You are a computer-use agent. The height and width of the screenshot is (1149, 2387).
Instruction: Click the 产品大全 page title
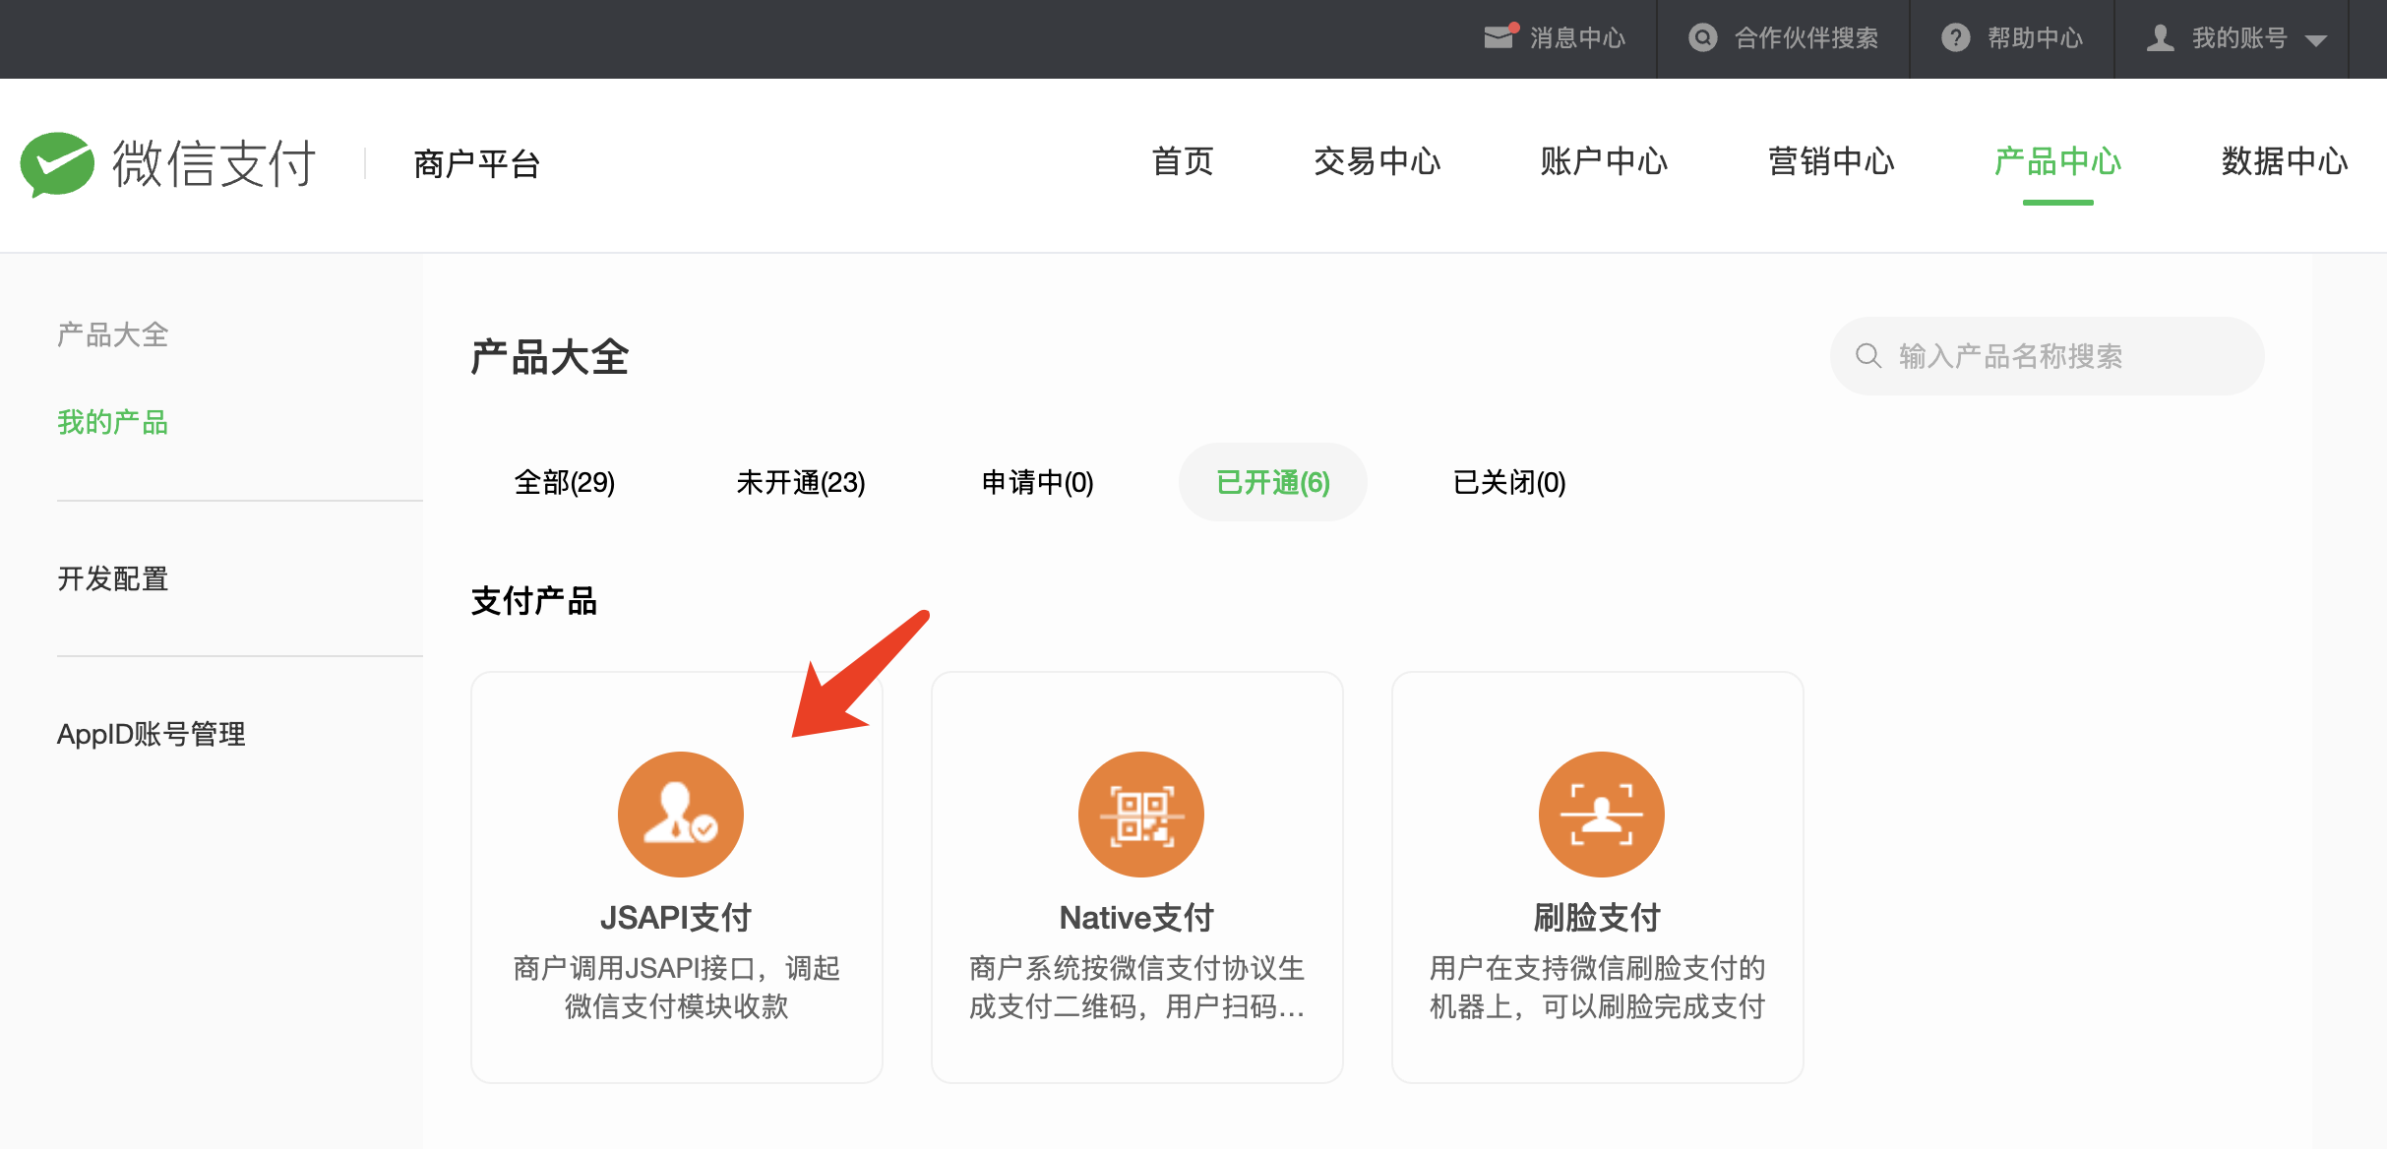[549, 356]
